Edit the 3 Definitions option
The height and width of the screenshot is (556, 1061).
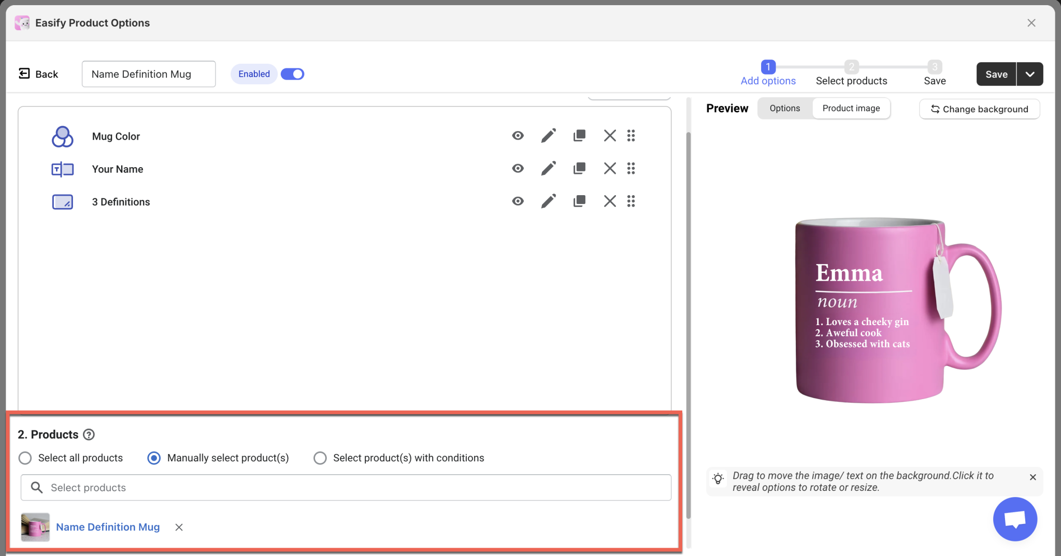(548, 201)
